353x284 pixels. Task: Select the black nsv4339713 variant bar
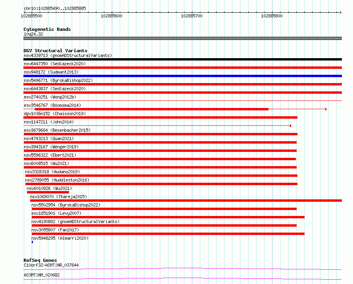pyautogui.click(x=182, y=59)
